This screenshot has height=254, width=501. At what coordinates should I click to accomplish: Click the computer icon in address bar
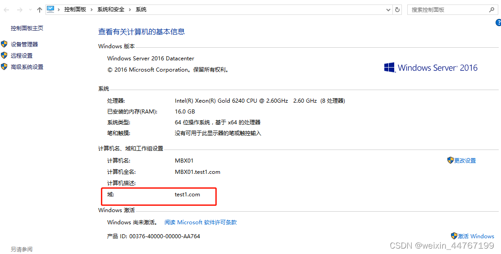pos(50,9)
